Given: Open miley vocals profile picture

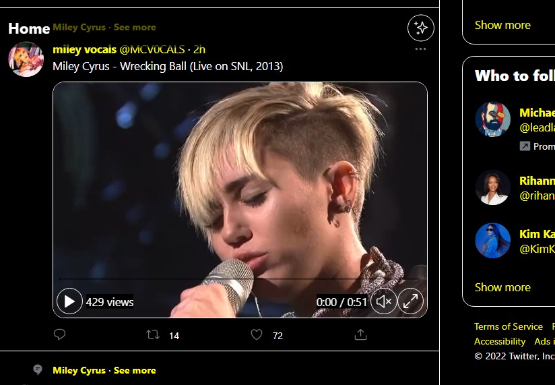Looking at the screenshot, I should tap(26, 59).
